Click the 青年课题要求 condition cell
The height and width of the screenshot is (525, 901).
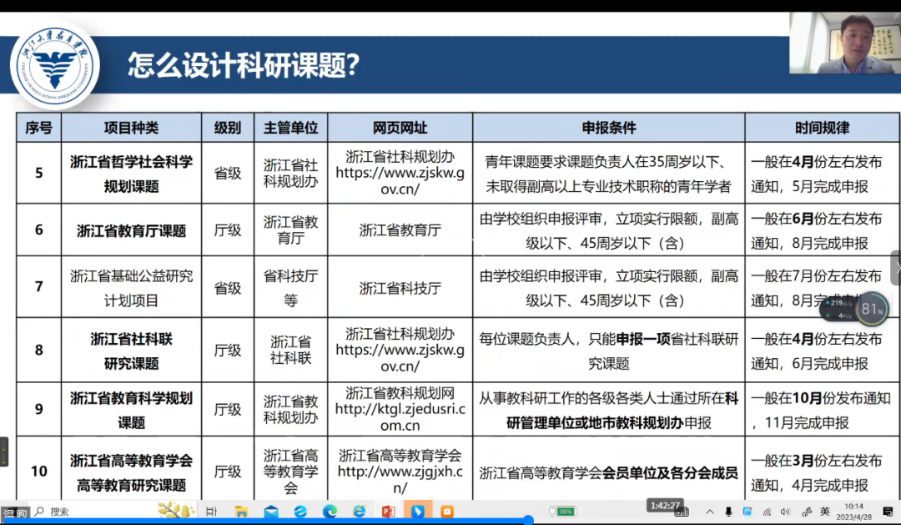[x=608, y=174]
